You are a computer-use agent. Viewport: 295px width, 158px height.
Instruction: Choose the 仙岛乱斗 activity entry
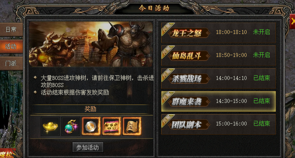219,56
